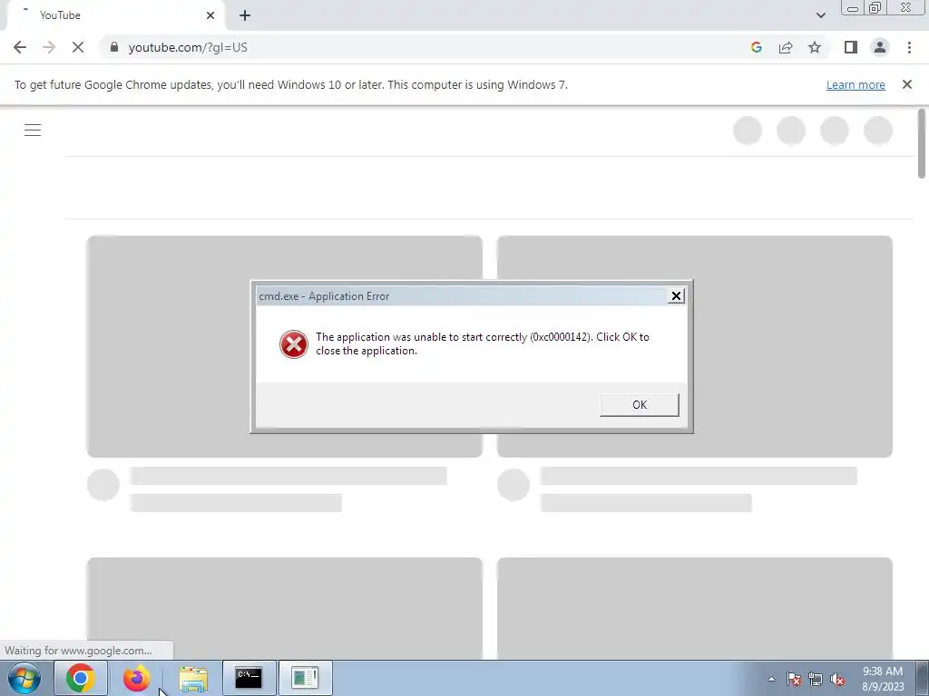Click the page vertical scrollbar
929x696 pixels.
coord(922,144)
